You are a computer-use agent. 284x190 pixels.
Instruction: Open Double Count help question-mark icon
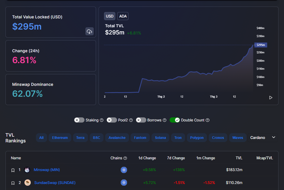tap(208, 120)
